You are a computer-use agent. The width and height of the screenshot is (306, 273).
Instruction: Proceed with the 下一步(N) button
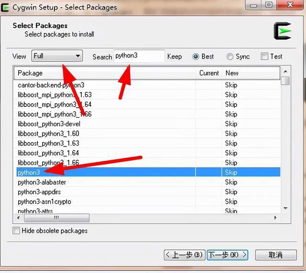coord(228,255)
